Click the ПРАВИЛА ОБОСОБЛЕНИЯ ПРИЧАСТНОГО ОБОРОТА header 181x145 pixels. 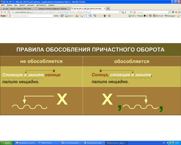click(x=90, y=50)
